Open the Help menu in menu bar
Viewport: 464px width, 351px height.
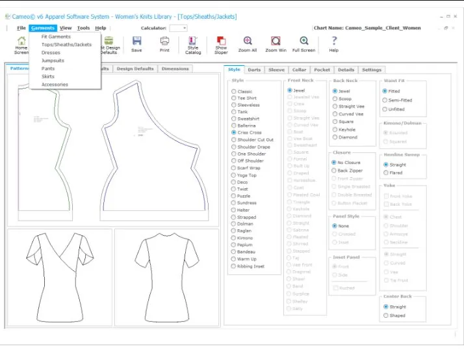click(x=100, y=28)
